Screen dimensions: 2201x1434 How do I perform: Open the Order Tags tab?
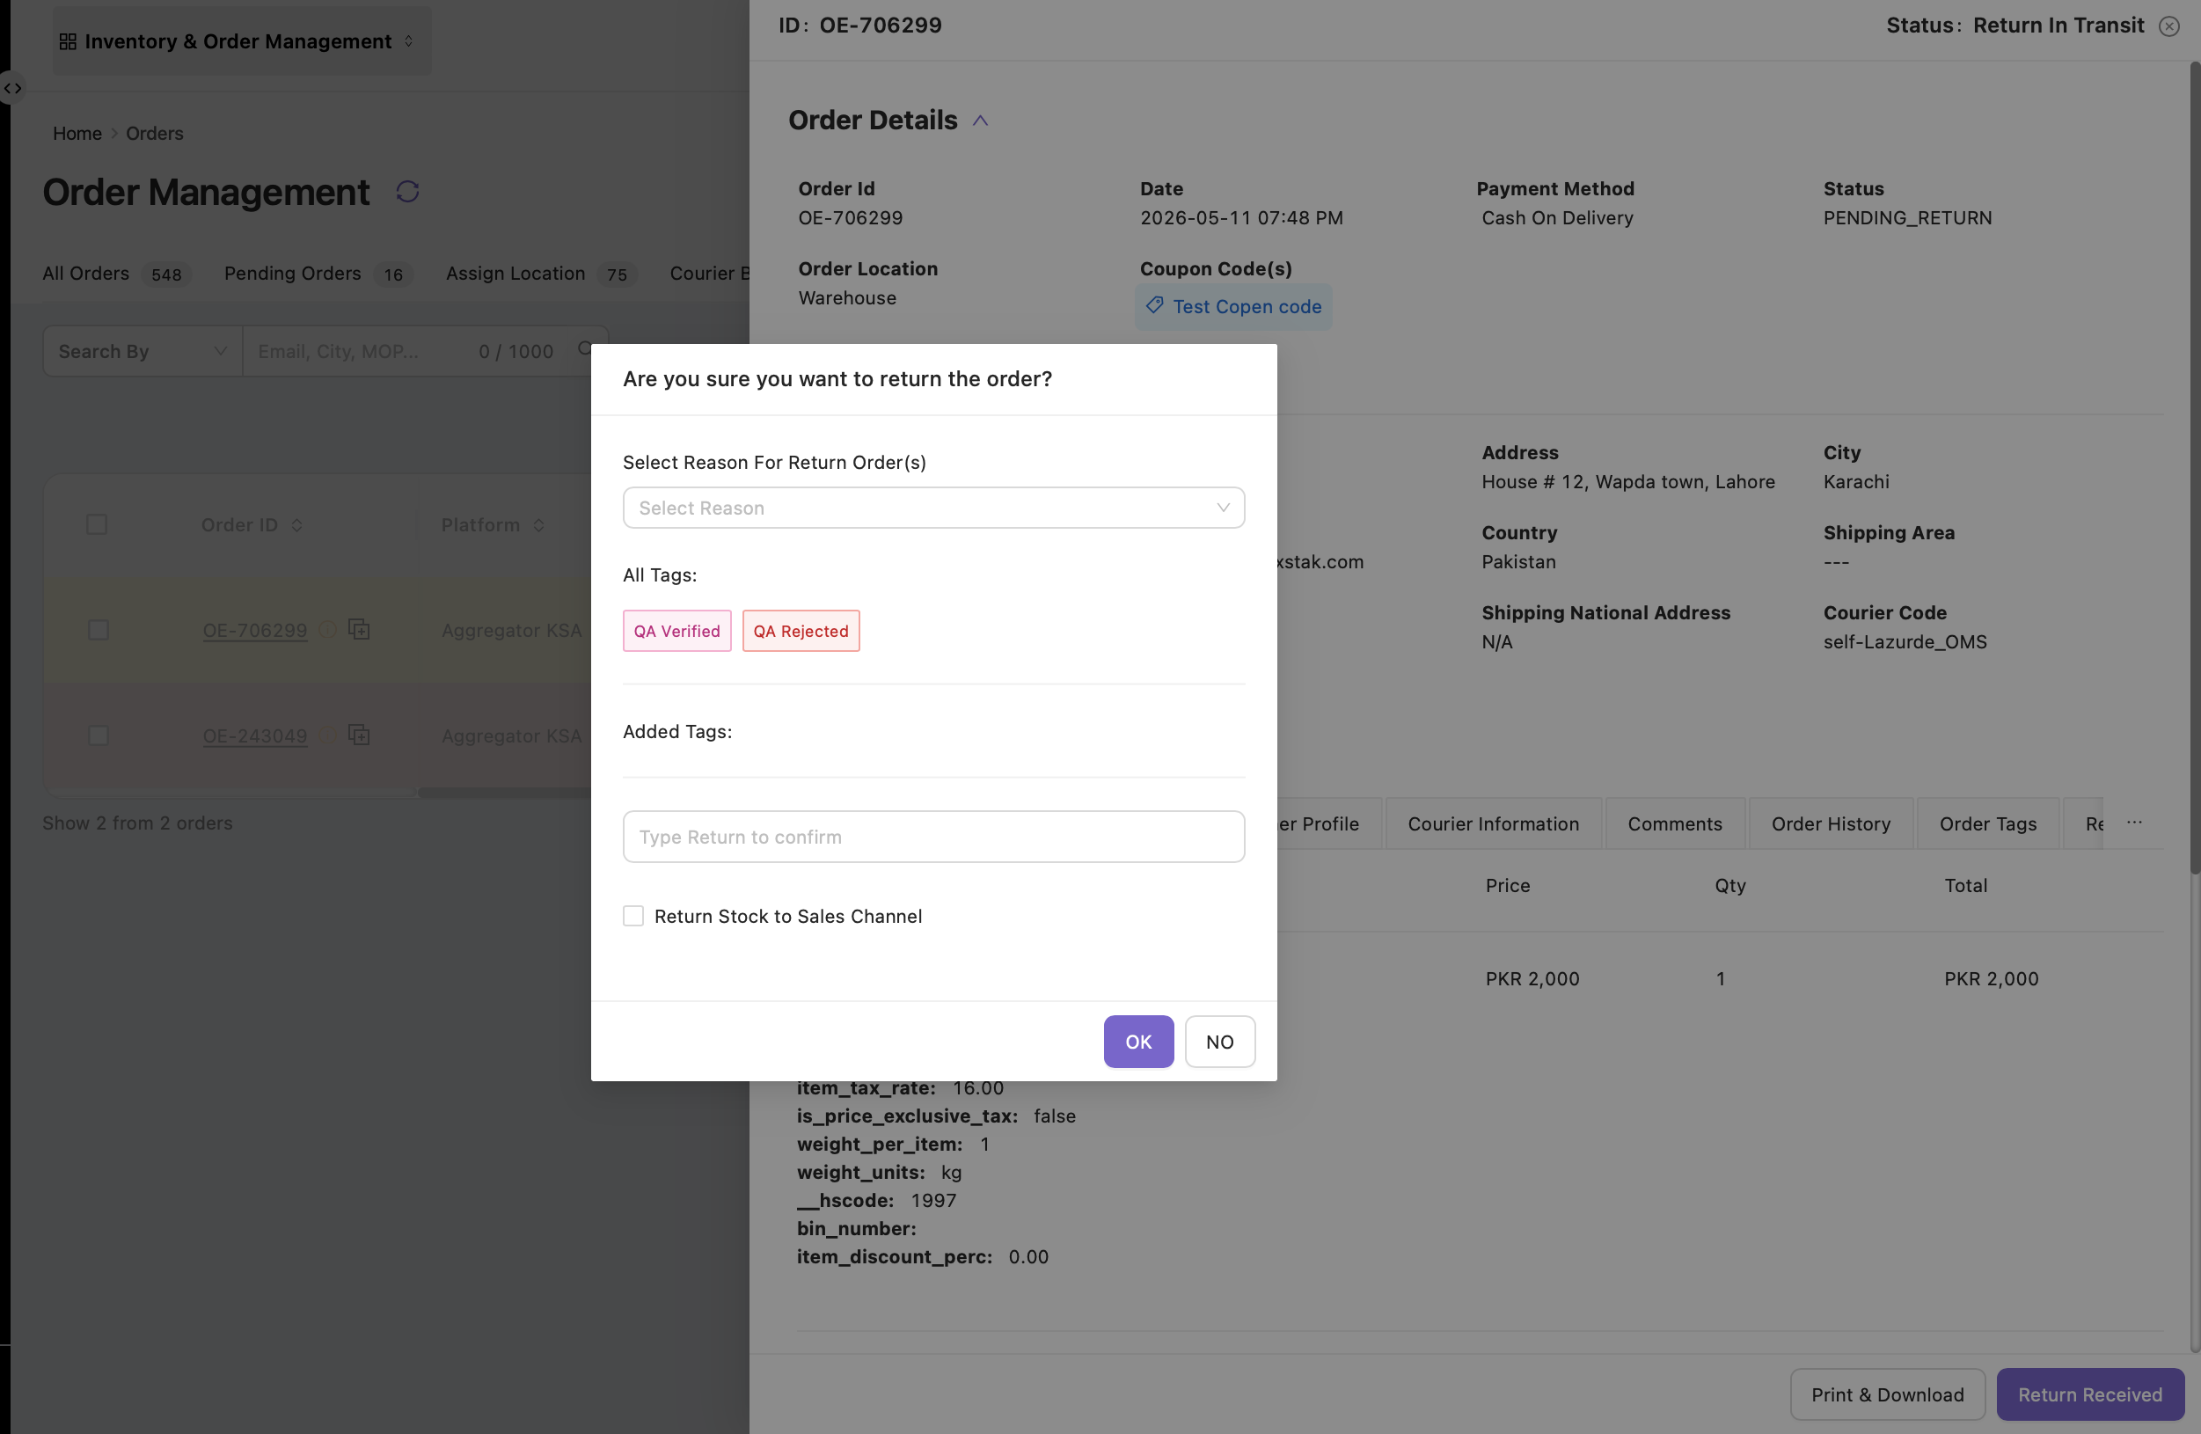(x=1988, y=823)
